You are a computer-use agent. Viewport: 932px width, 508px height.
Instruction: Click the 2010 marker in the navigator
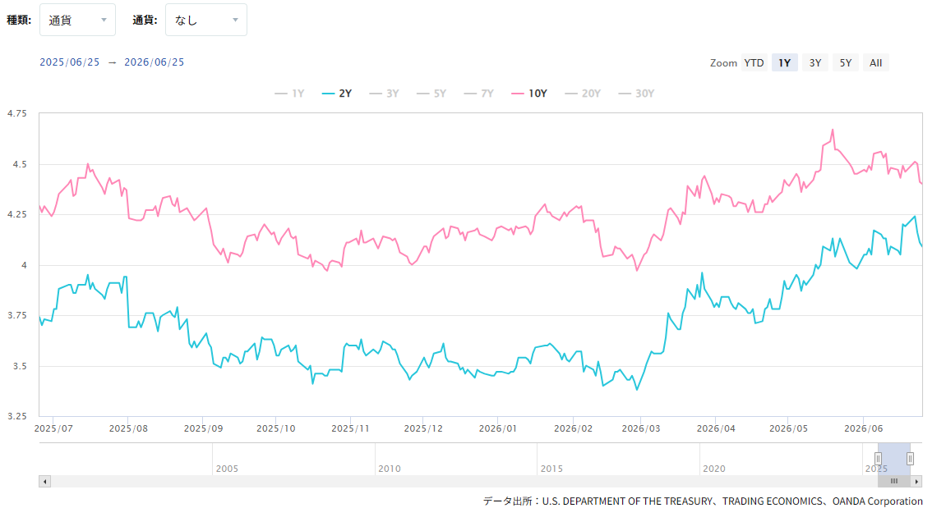click(390, 469)
